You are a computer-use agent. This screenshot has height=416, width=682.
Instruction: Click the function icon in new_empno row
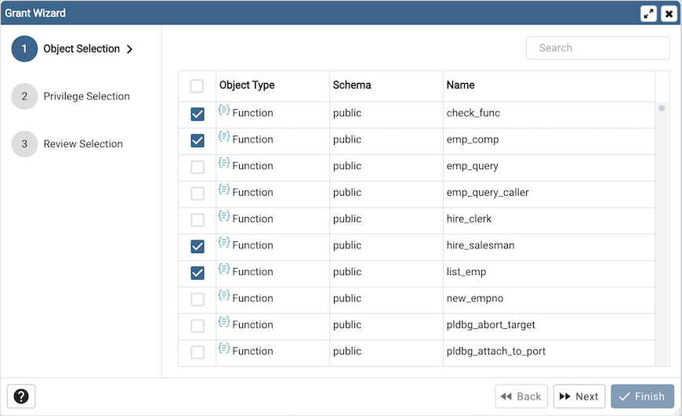point(224,297)
